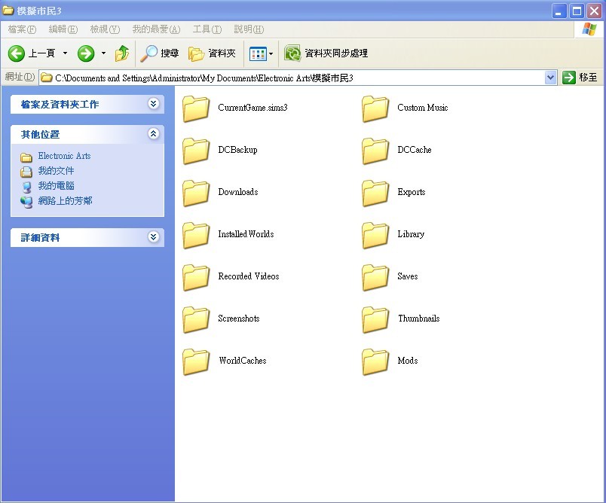This screenshot has width=606, height=503.
Task: Click the Custom Music name text
Action: pyautogui.click(x=422, y=108)
